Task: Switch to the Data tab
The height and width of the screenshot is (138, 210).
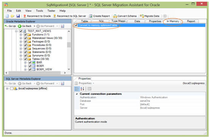Action: 137,21
